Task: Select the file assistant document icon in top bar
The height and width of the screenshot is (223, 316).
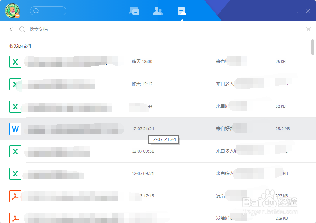Action: (x=181, y=11)
